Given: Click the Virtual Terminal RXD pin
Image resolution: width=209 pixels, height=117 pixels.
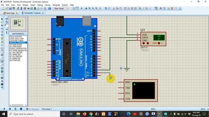Looking at the screenshot, I should (121, 82).
